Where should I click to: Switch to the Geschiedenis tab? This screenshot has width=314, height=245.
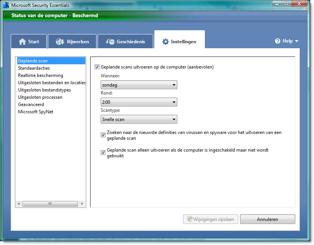[125, 41]
